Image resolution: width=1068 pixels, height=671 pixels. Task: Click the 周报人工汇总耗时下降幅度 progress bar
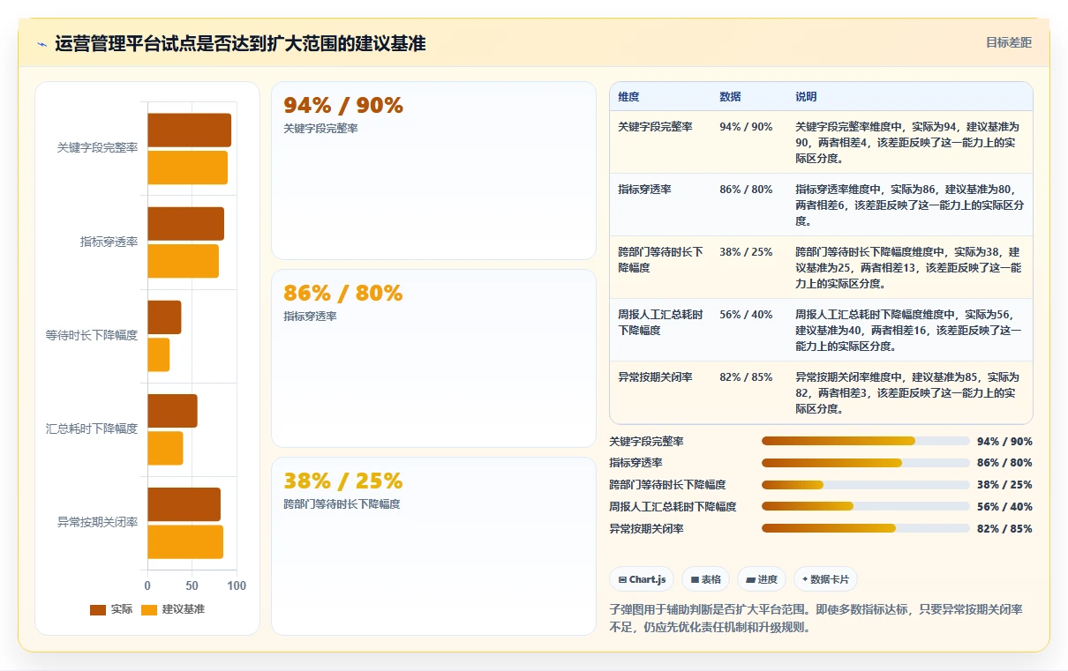866,507
